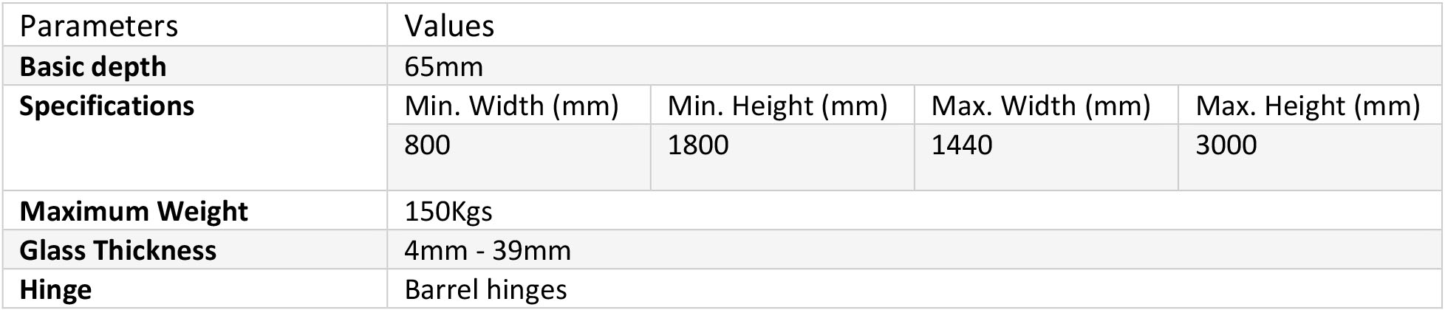Select the Specifications row label
Image resolution: width=1445 pixels, height=310 pixels.
tap(106, 106)
